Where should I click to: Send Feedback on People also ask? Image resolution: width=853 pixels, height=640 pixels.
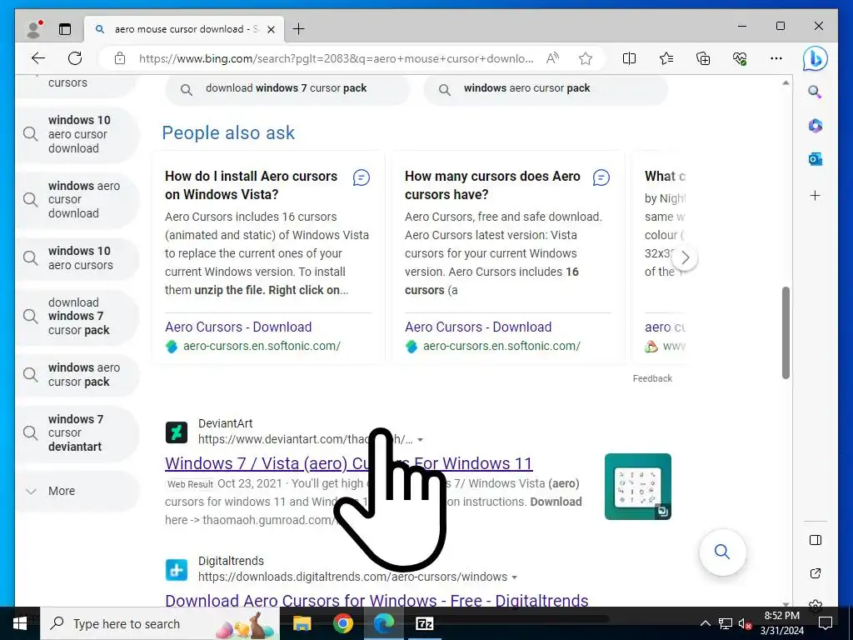(x=652, y=378)
